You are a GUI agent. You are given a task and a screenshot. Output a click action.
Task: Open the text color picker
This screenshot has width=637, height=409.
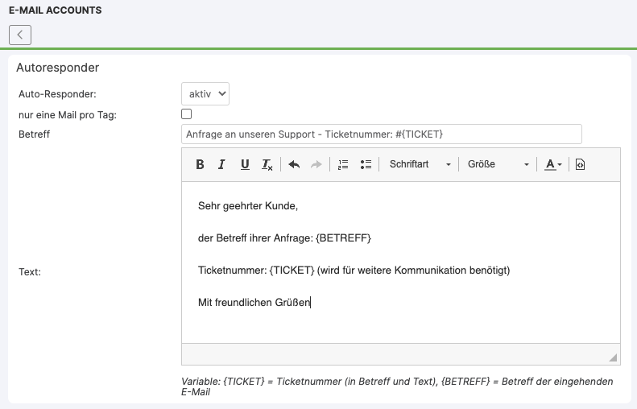pos(553,164)
